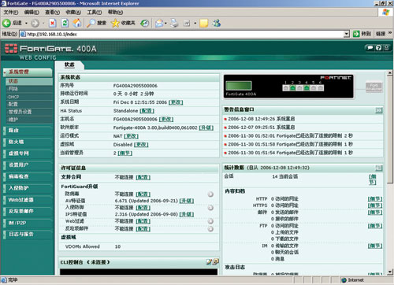Click the page vertical scrollbar down arrow
394x285 pixels.
coord(390,272)
